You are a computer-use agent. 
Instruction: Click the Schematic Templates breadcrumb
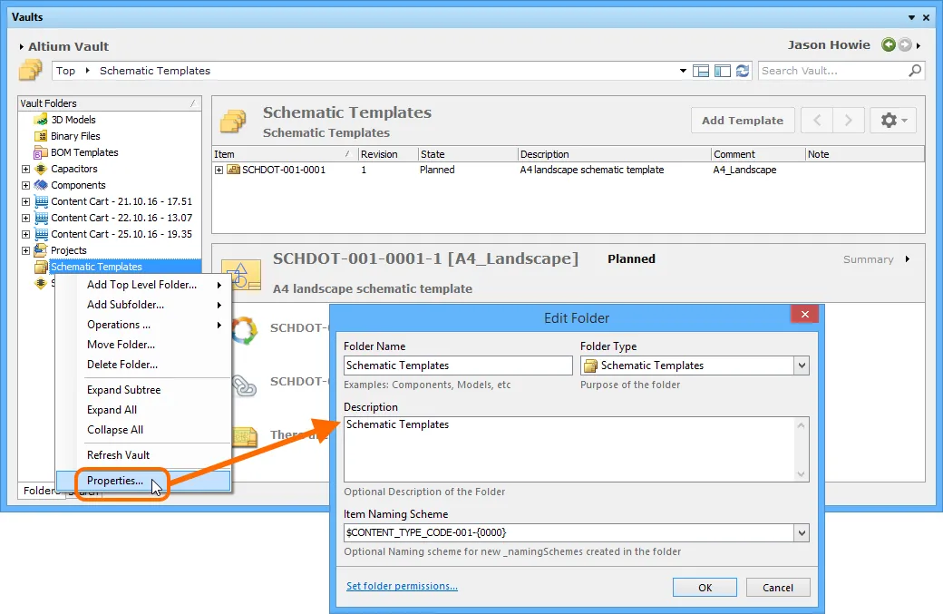[x=155, y=71]
